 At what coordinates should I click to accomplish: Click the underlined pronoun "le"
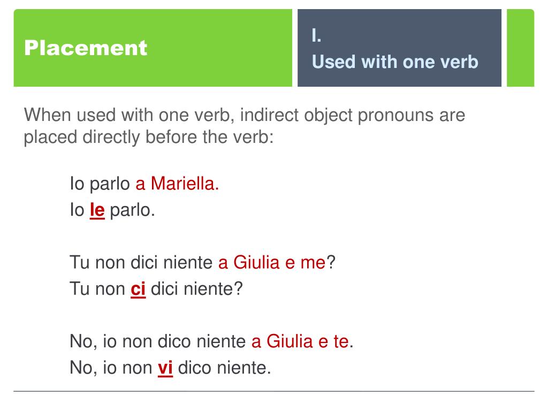point(97,210)
